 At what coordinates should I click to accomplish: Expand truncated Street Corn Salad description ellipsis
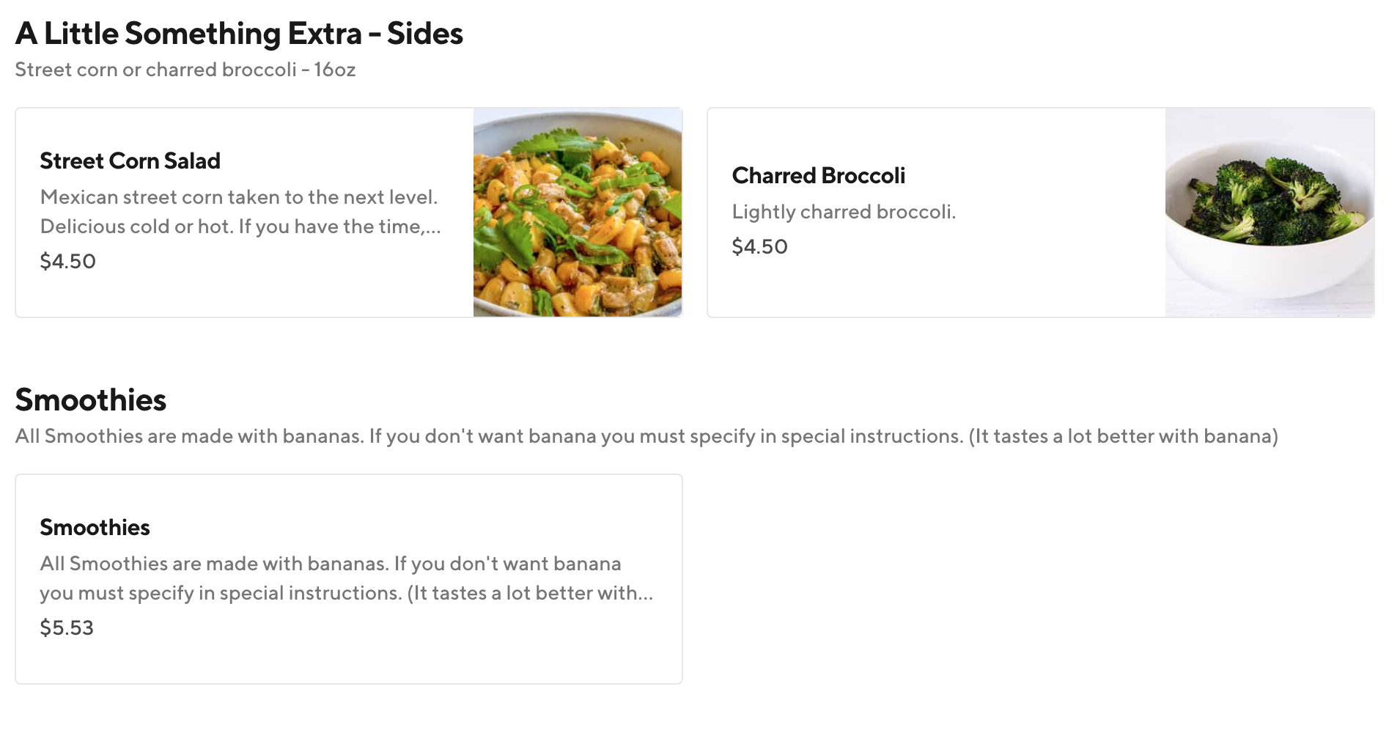[x=433, y=227]
